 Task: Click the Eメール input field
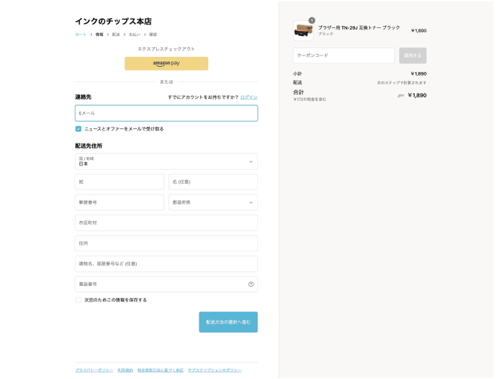166,113
